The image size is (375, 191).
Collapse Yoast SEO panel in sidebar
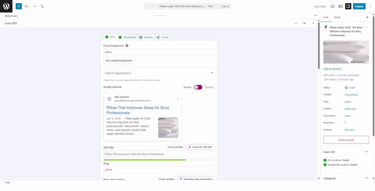[x=366, y=152]
